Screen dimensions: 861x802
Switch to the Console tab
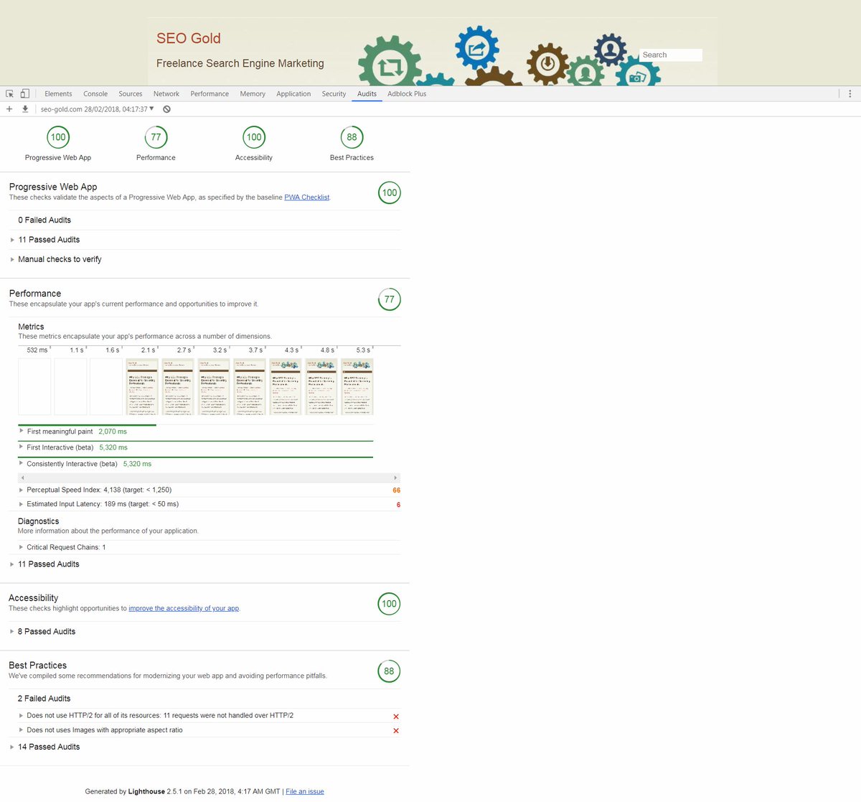[x=95, y=94]
